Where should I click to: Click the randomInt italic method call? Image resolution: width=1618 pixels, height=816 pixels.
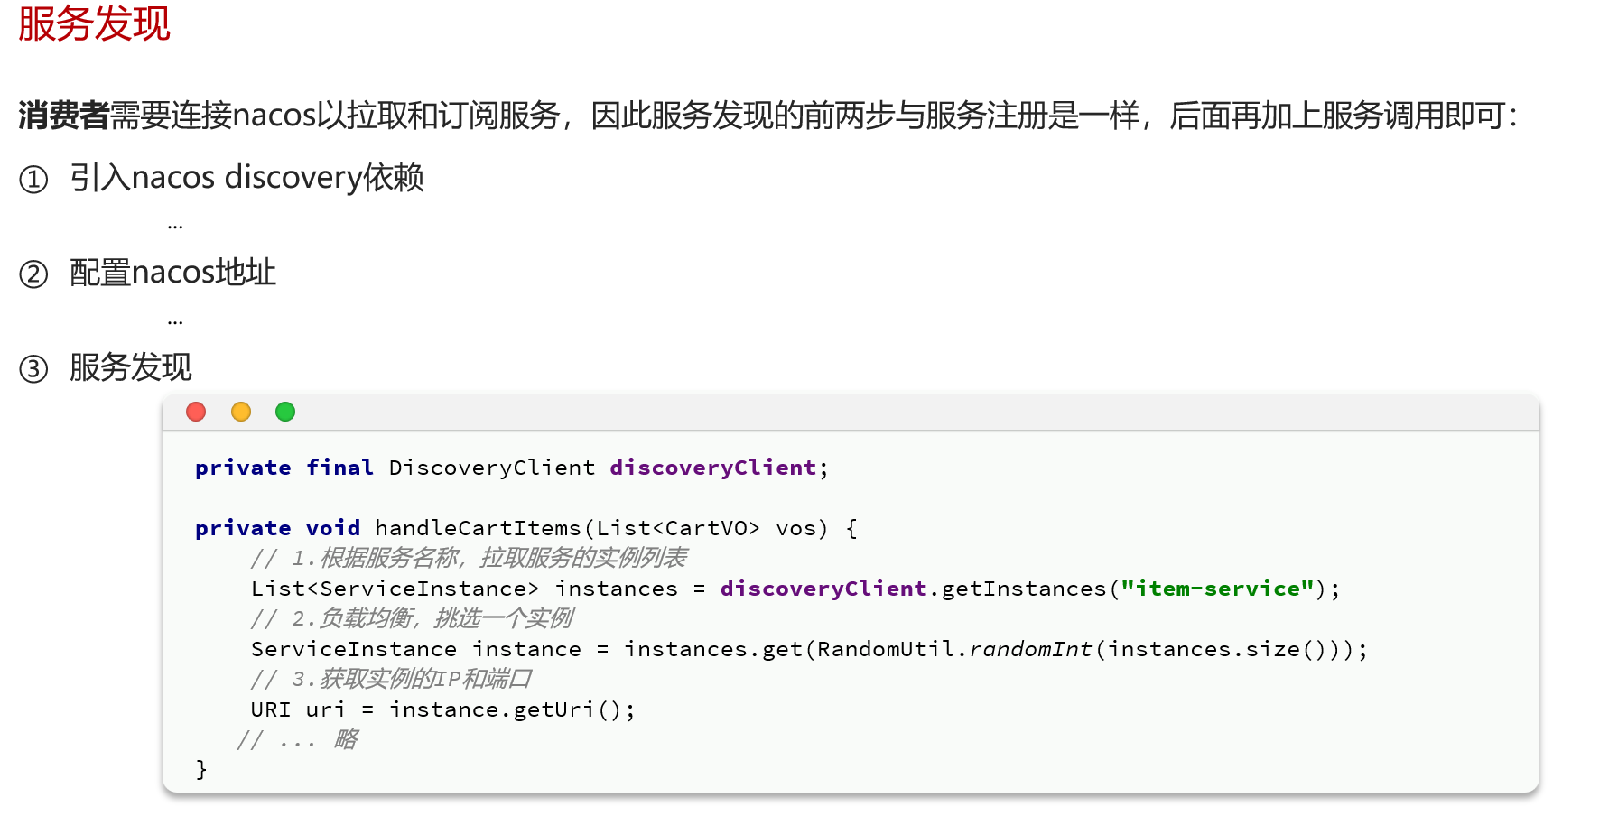point(1030,649)
